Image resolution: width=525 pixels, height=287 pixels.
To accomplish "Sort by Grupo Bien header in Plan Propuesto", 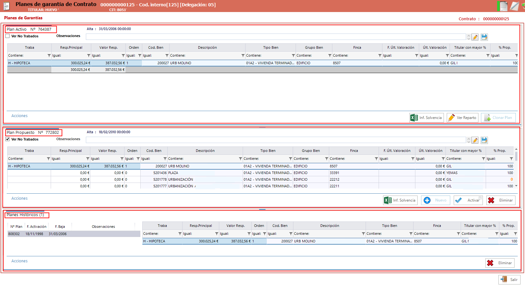I will pyautogui.click(x=311, y=151).
